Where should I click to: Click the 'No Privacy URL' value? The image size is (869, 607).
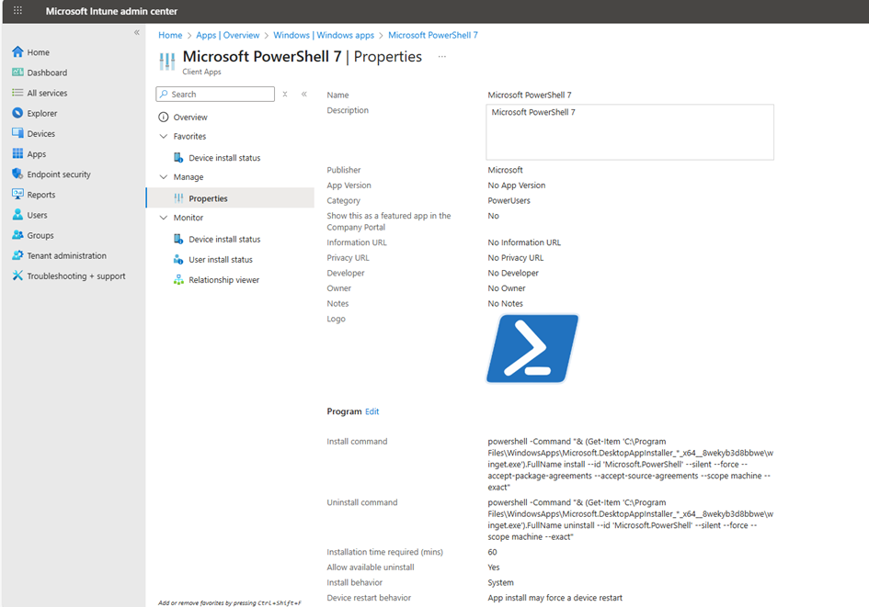pos(515,258)
